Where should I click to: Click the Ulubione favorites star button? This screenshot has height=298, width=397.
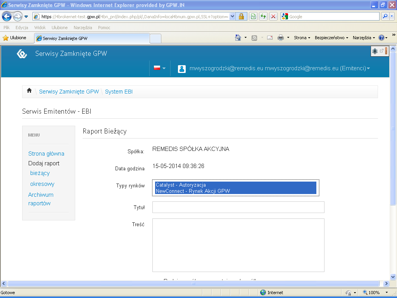click(x=14, y=38)
